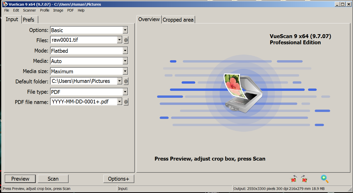The height and width of the screenshot is (193, 353).
Task: Click the raw0001.tif Files text field
Action: coord(84,40)
